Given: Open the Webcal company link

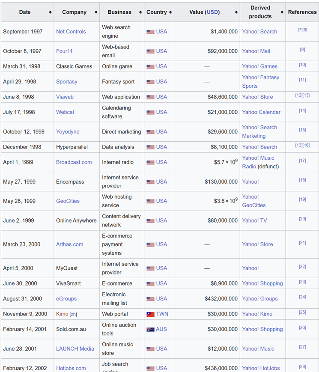Looking at the screenshot, I should [x=65, y=112].
